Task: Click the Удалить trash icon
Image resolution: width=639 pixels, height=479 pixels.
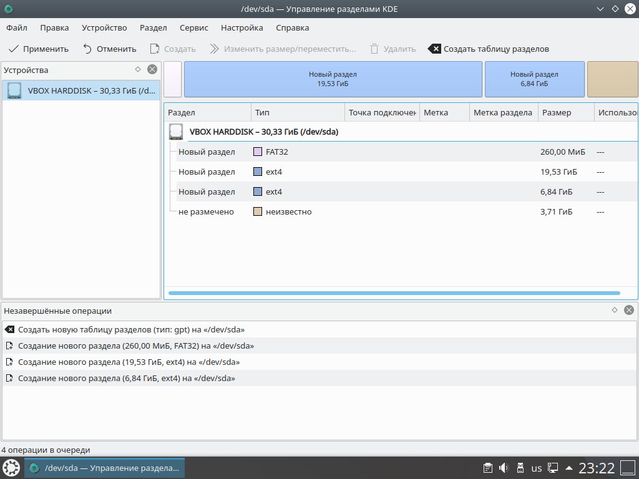Action: pyautogui.click(x=374, y=49)
